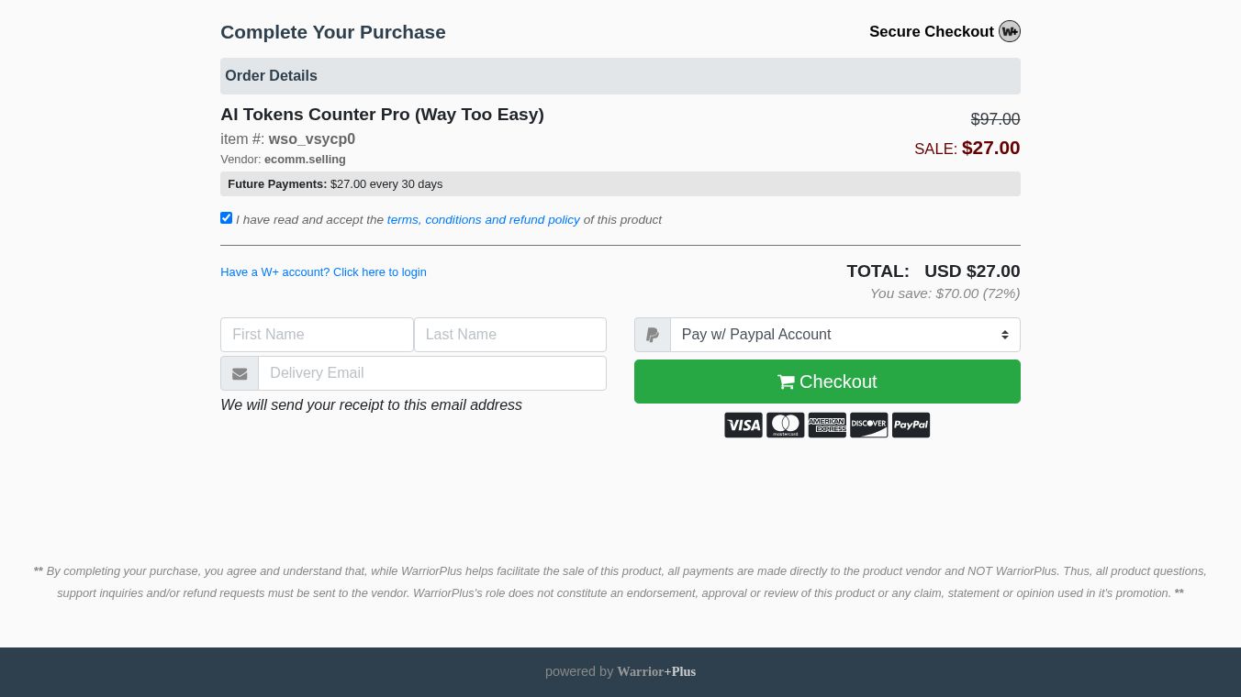Viewport: 1241px width, 697px height.
Task: Click the Discover card icon
Action: 868,425
